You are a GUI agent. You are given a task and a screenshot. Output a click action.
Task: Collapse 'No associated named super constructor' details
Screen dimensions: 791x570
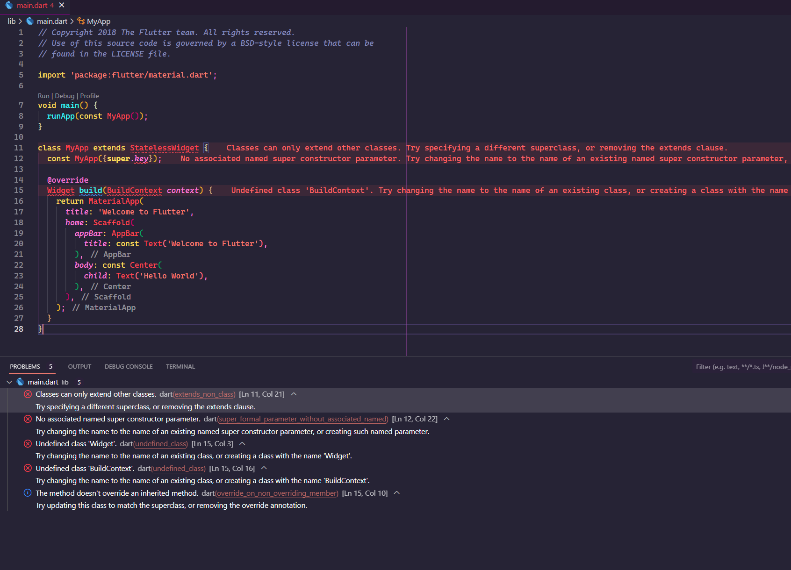pyautogui.click(x=447, y=419)
